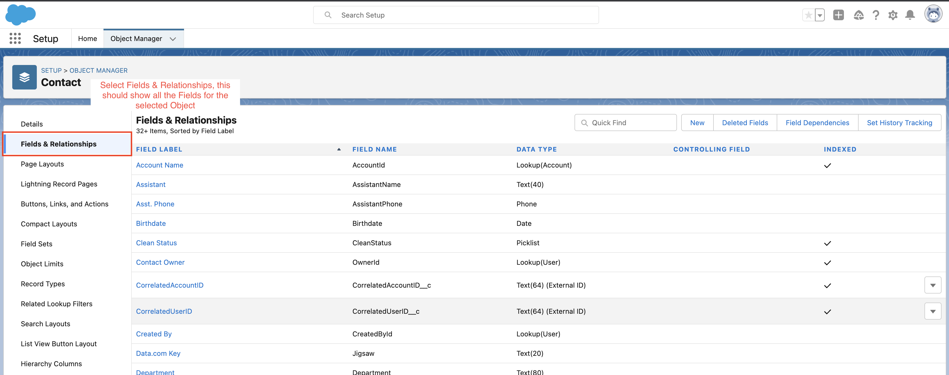Switch to the Home tab
This screenshot has width=949, height=375.
coord(87,39)
